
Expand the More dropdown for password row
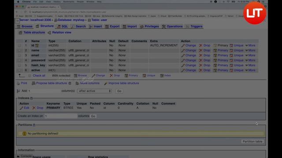coord(250,61)
